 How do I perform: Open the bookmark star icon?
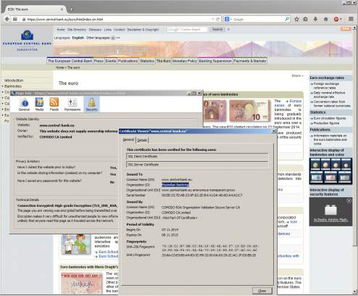coord(296,19)
